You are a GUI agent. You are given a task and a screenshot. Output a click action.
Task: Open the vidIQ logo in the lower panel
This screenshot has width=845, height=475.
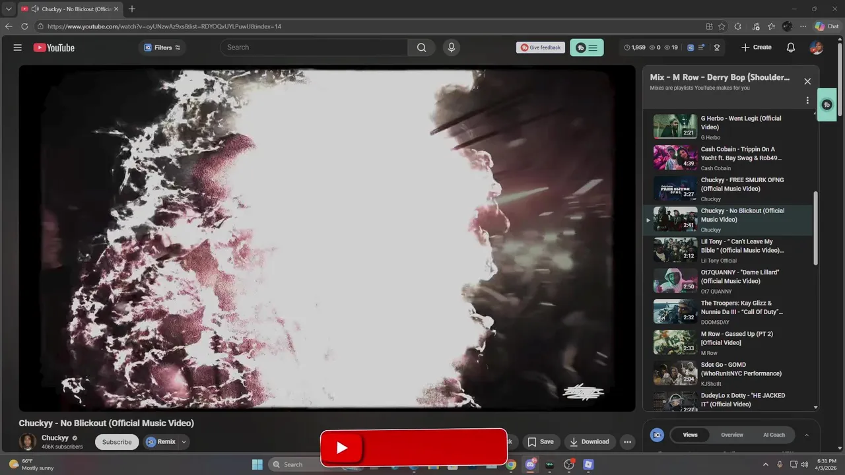(x=657, y=435)
